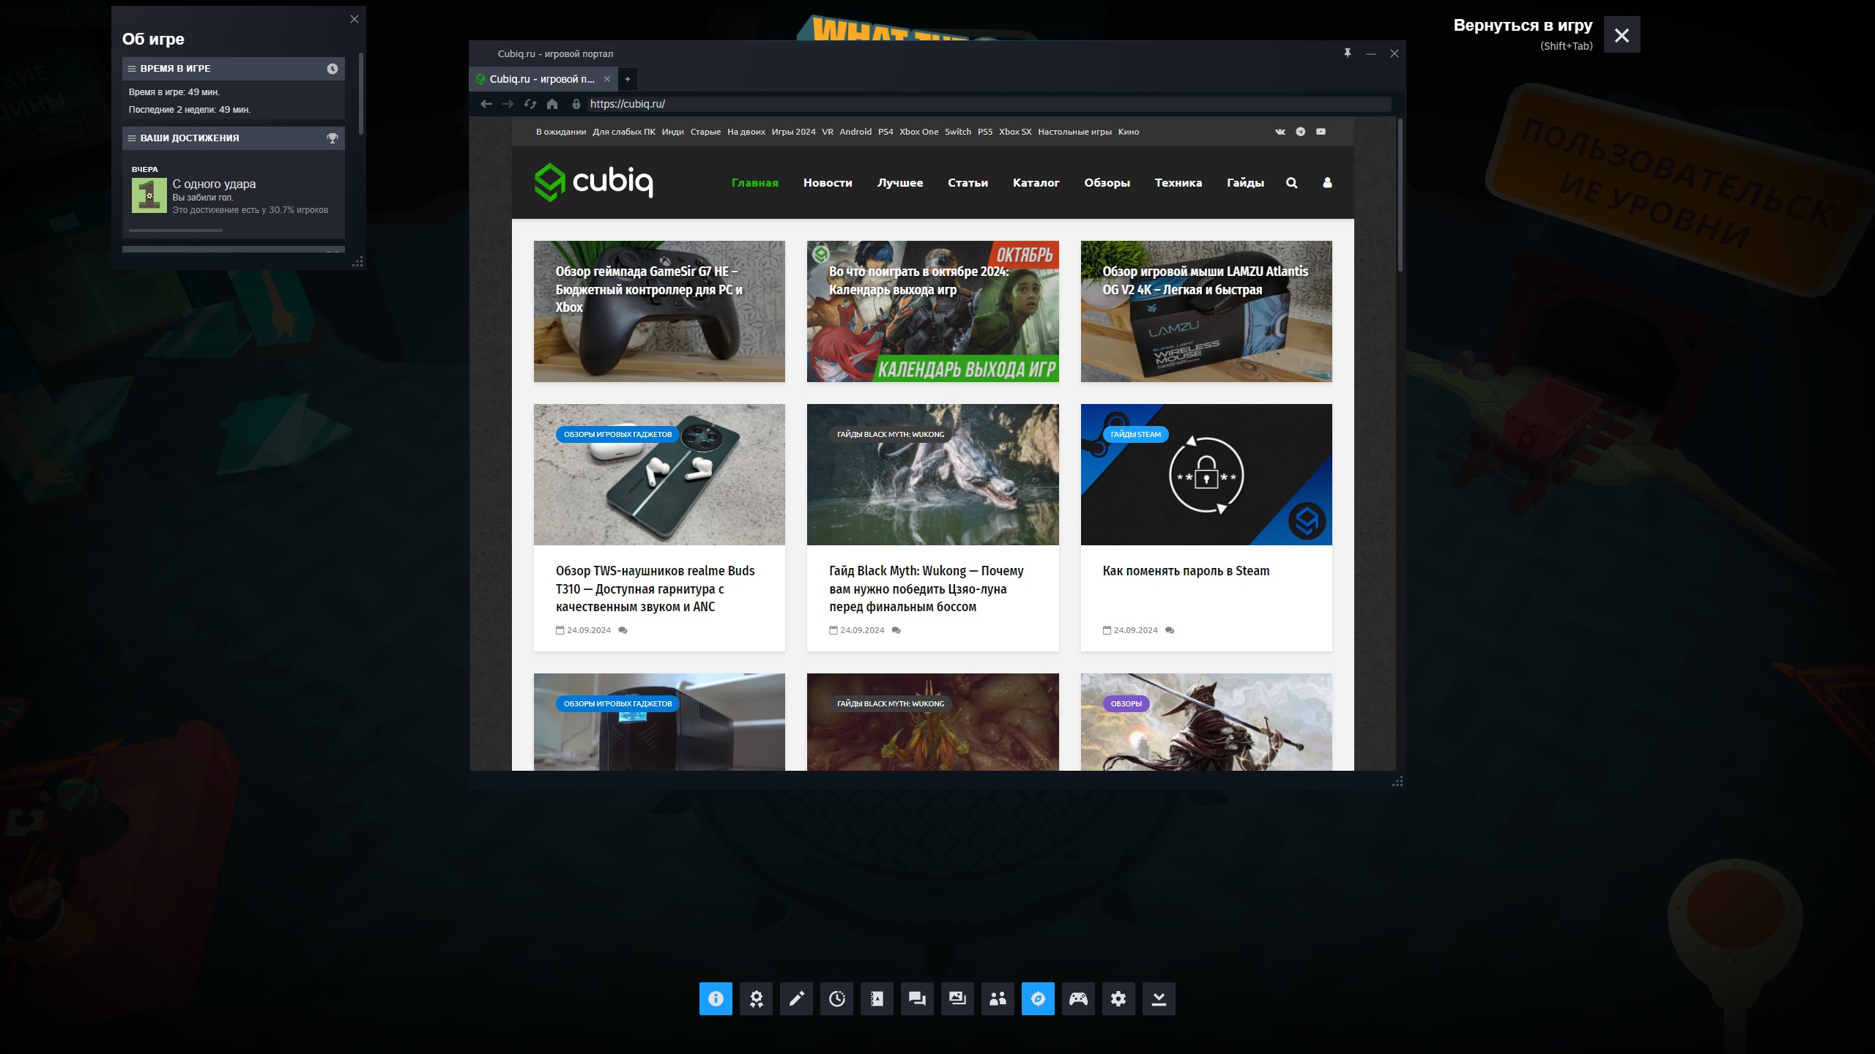Open cubiq's Telegram social link icon
This screenshot has width=1875, height=1054.
(x=1301, y=132)
